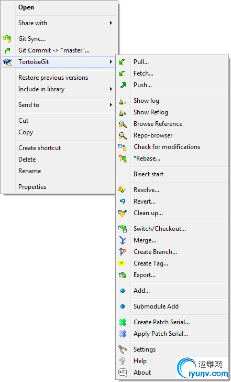Select the Repo-browser magnifier icon
Viewport: 231px width, 382px height.
(x=123, y=135)
